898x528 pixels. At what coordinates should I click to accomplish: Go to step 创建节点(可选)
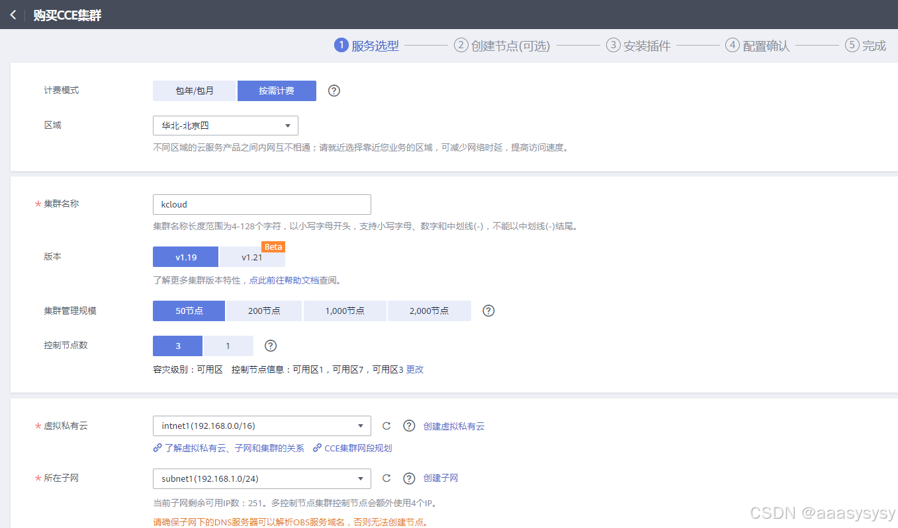coord(502,45)
